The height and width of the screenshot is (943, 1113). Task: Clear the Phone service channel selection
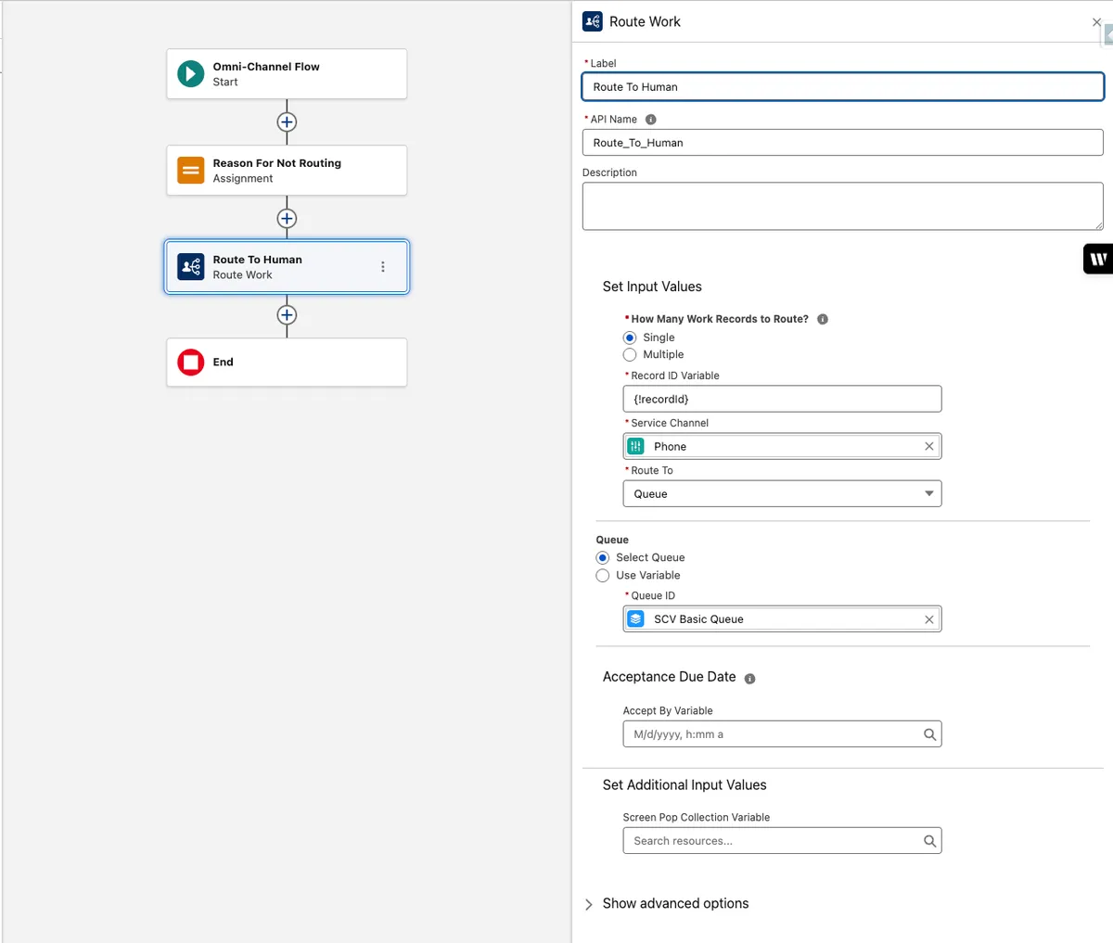[928, 446]
